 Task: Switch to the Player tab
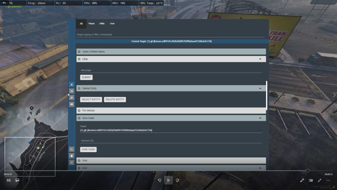(x=92, y=23)
